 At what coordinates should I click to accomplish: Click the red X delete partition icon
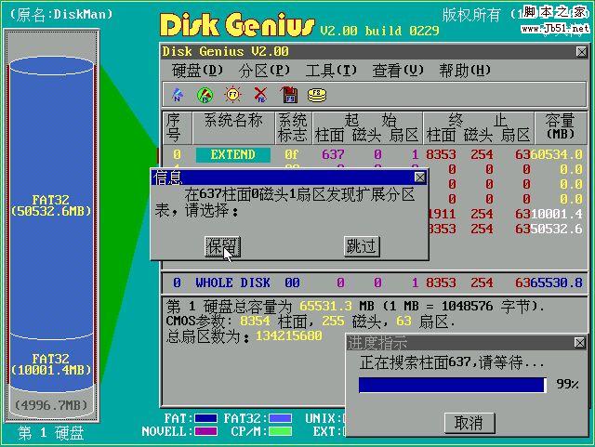261,94
